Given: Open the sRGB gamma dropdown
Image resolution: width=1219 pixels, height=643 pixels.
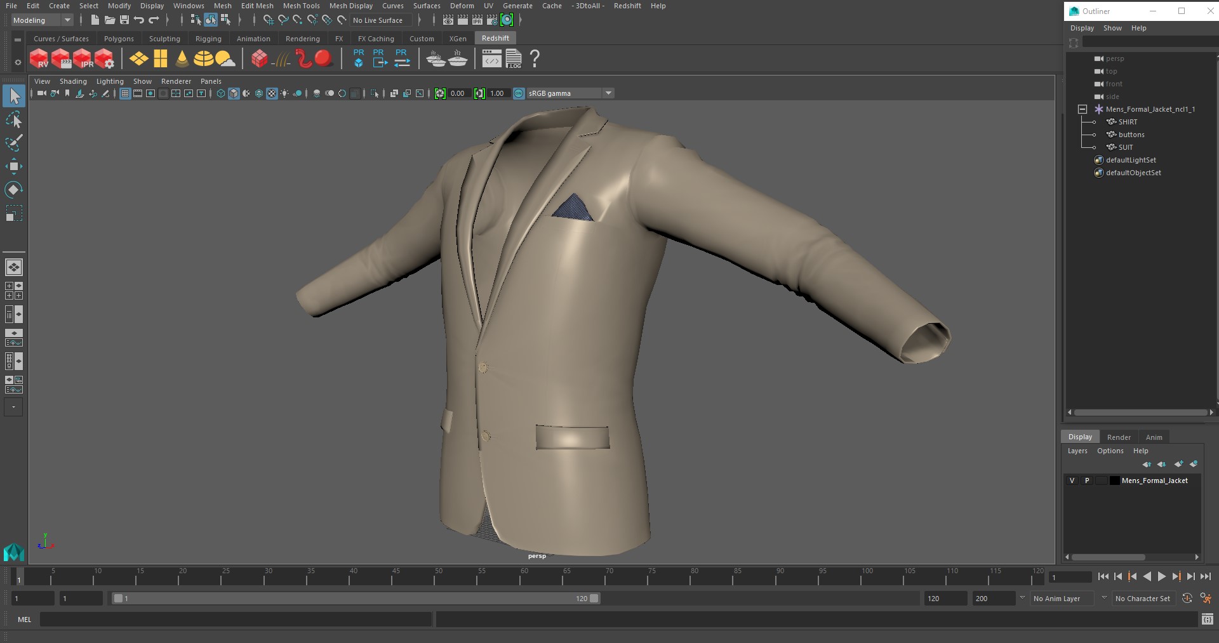Looking at the screenshot, I should click(570, 93).
